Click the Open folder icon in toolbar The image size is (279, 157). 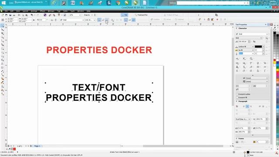tap(7, 15)
